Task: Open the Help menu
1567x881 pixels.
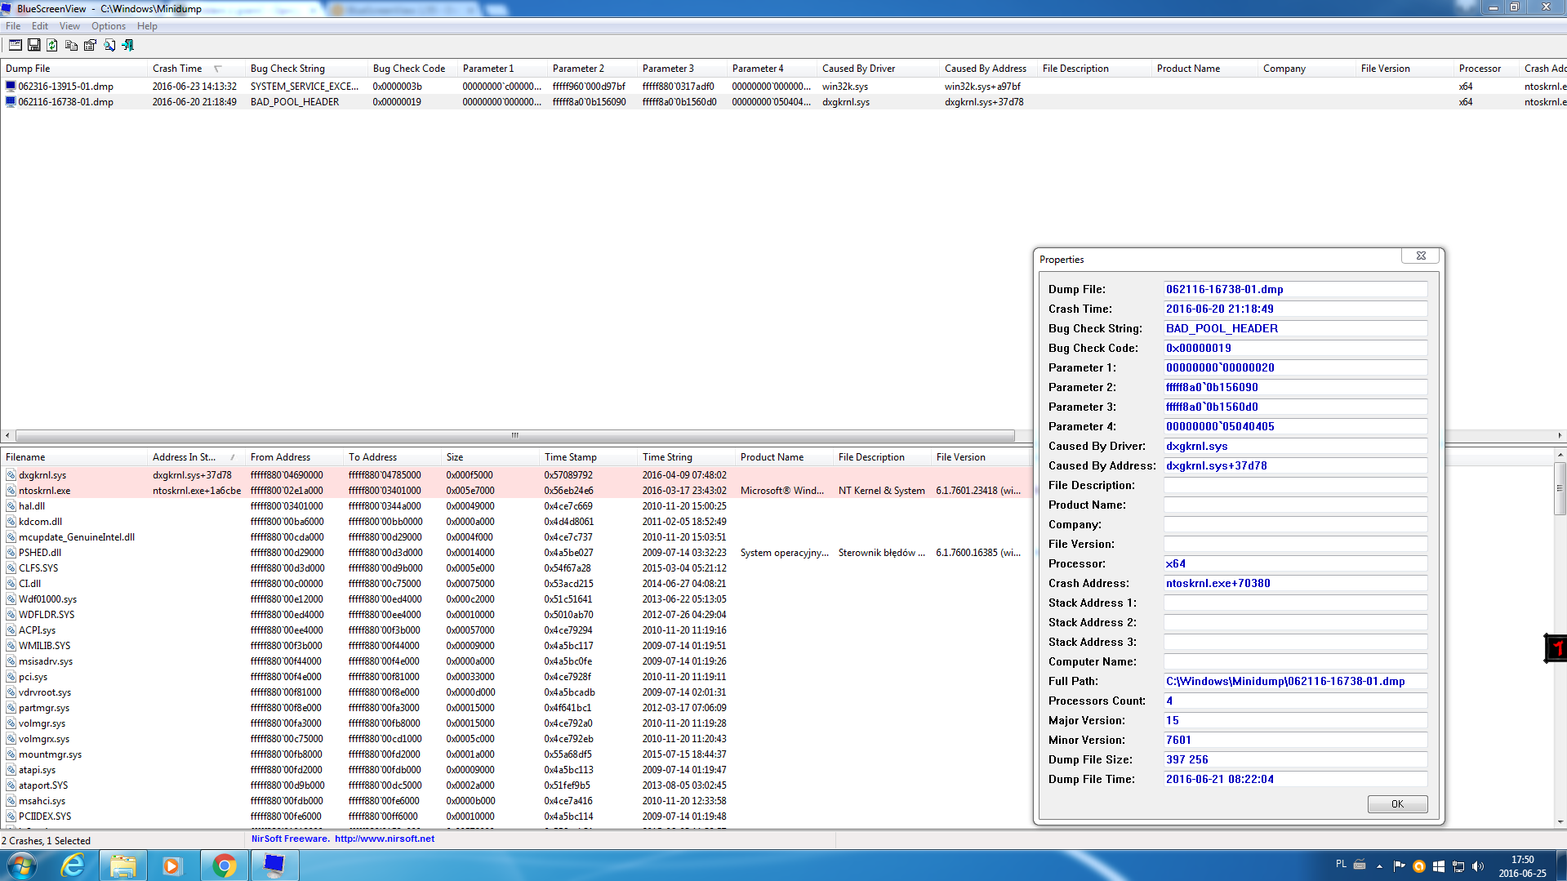Action: 147,26
